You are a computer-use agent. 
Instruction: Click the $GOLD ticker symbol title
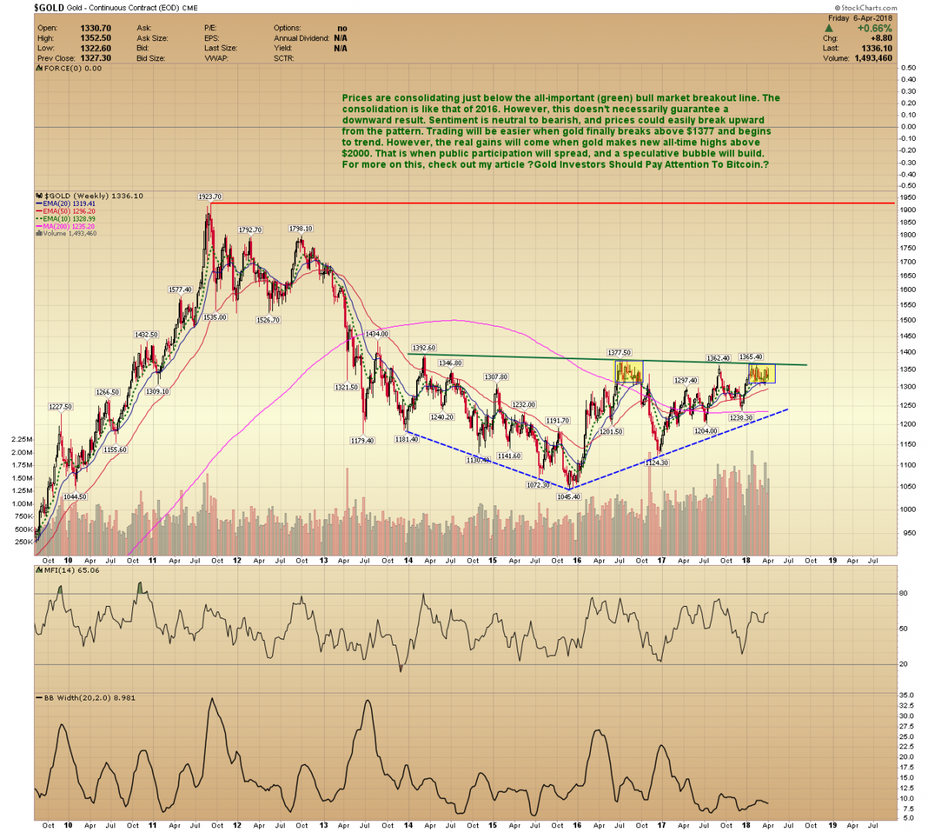point(49,8)
